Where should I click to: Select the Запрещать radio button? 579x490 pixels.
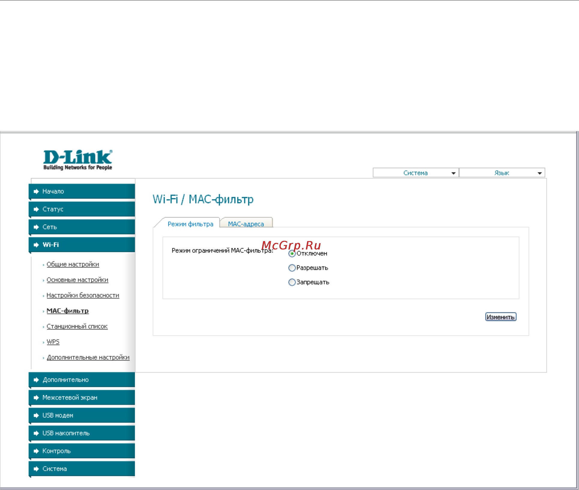pos(292,282)
